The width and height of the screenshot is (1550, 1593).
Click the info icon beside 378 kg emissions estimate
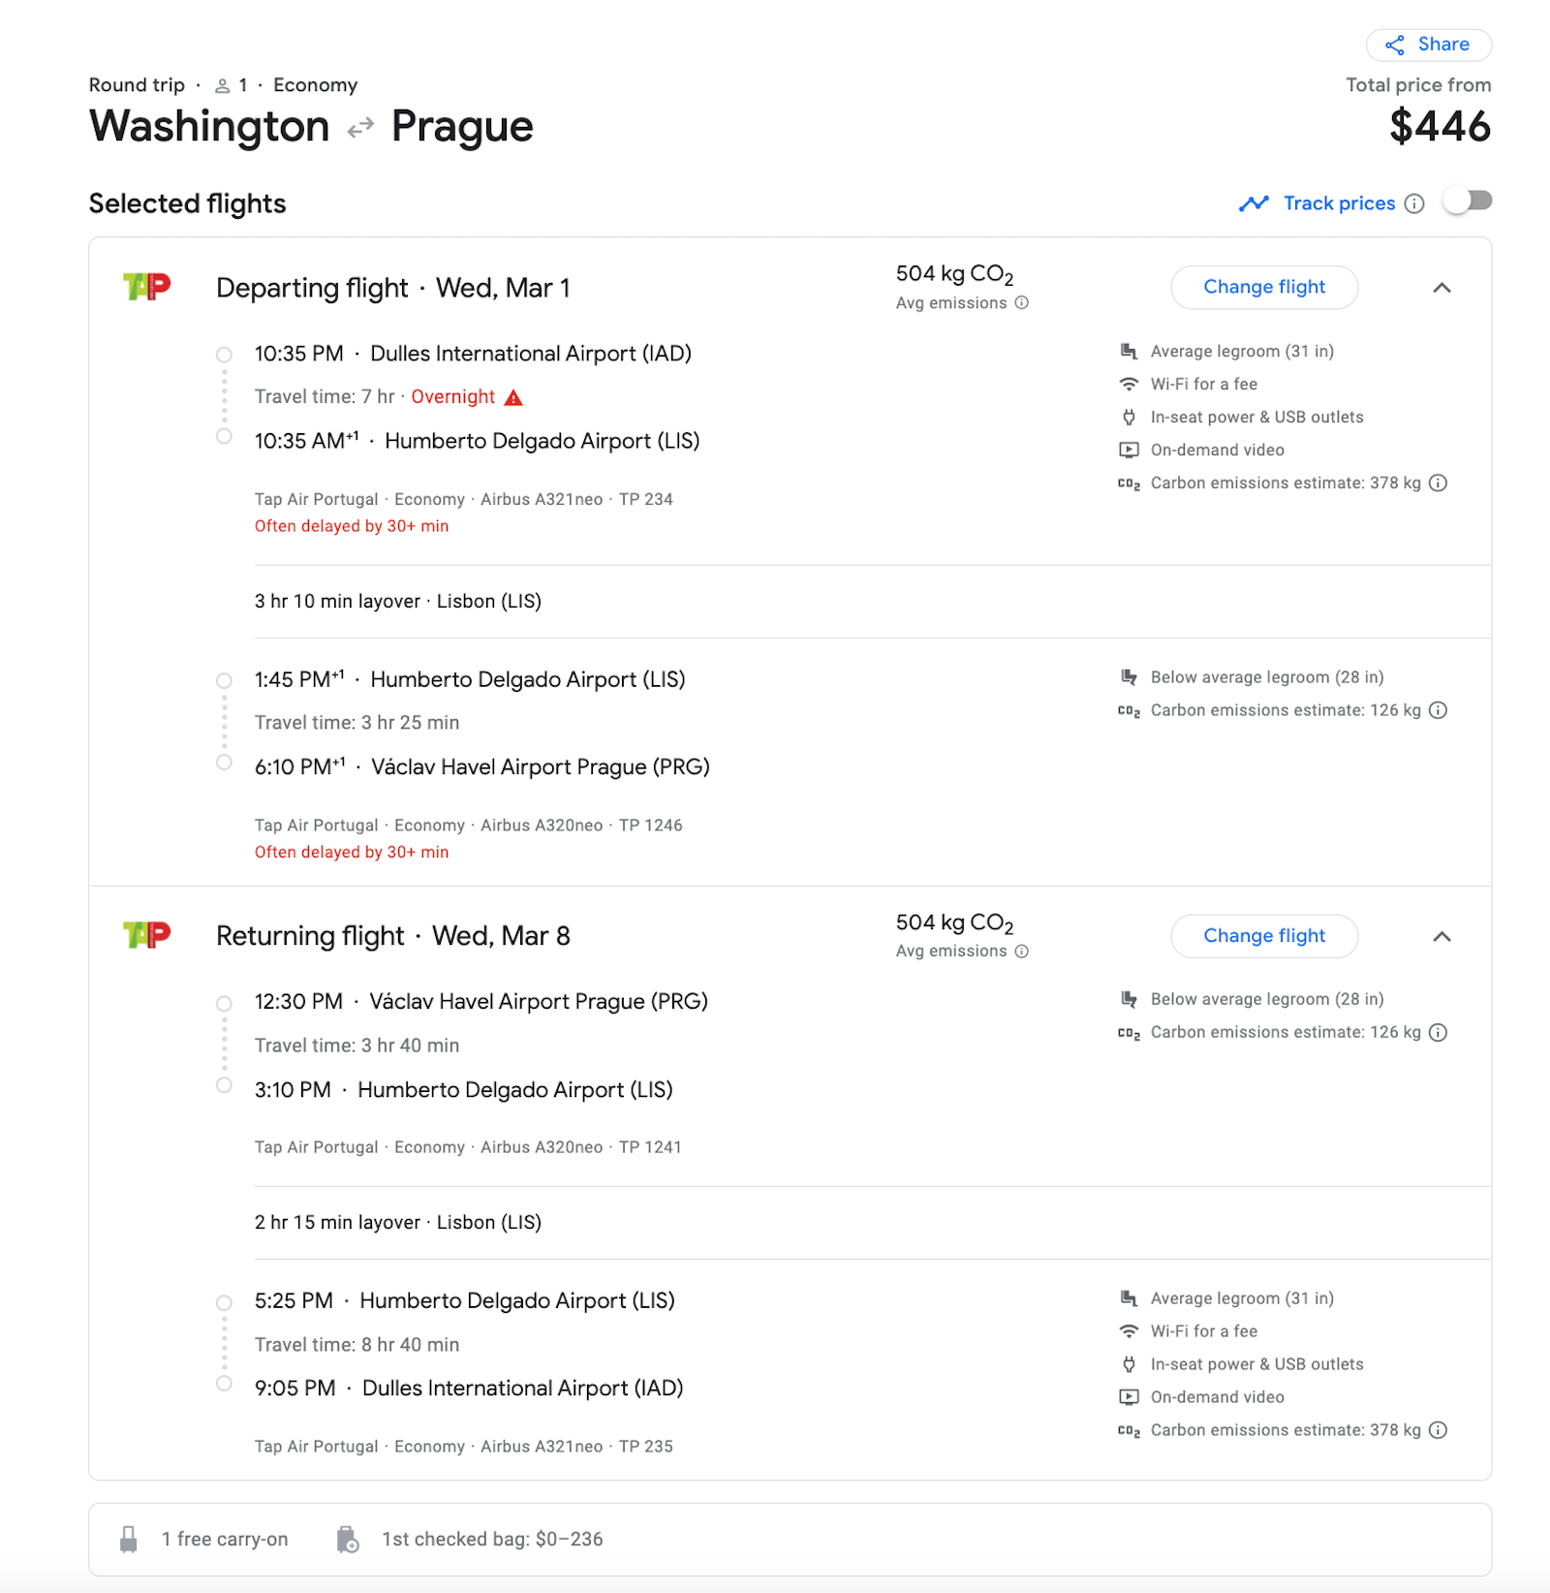tap(1440, 483)
